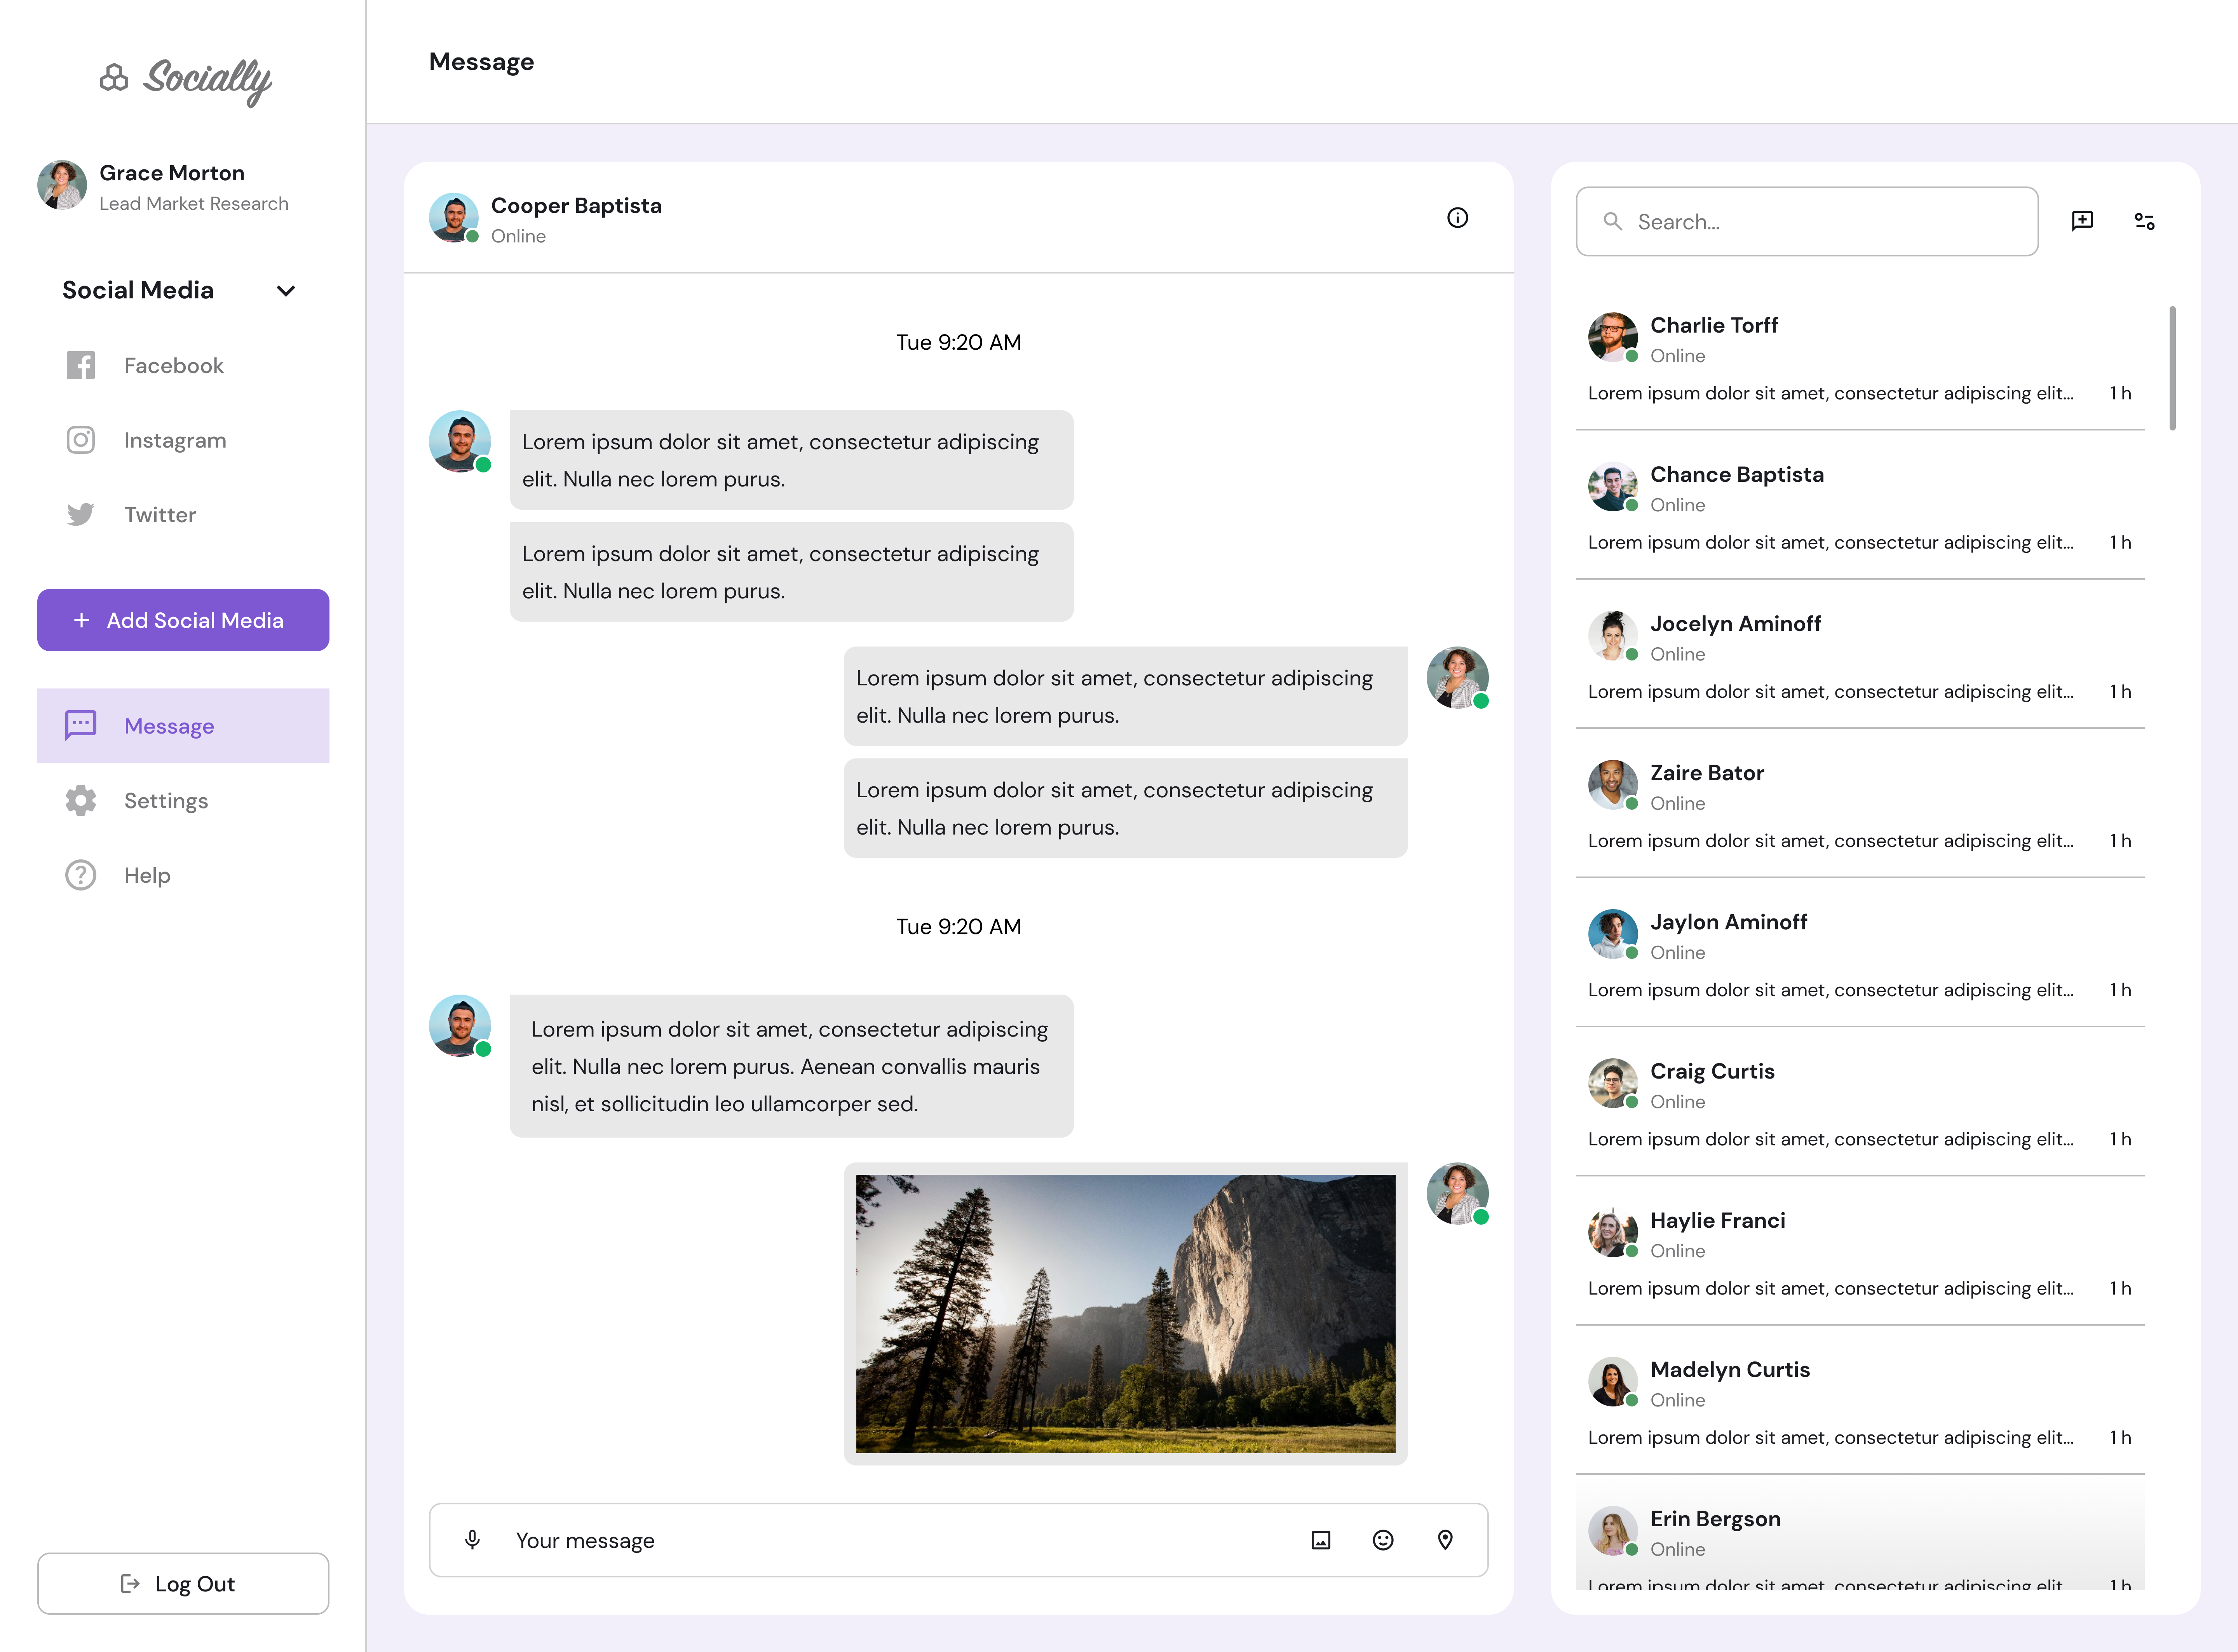
Task: Click the microphone voice message icon
Action: [x=473, y=1540]
